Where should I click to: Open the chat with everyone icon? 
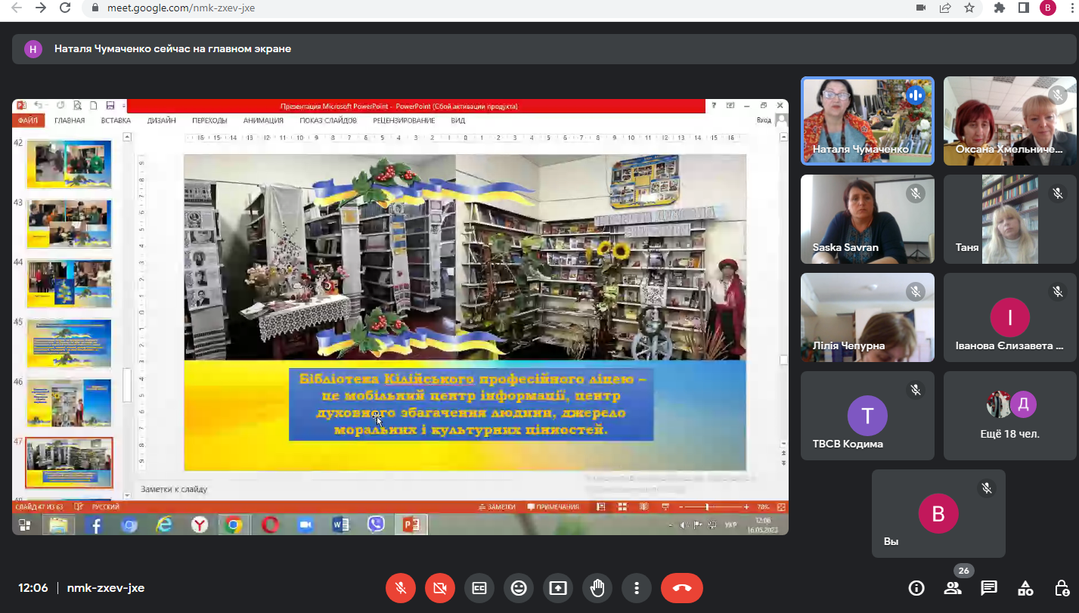point(989,588)
